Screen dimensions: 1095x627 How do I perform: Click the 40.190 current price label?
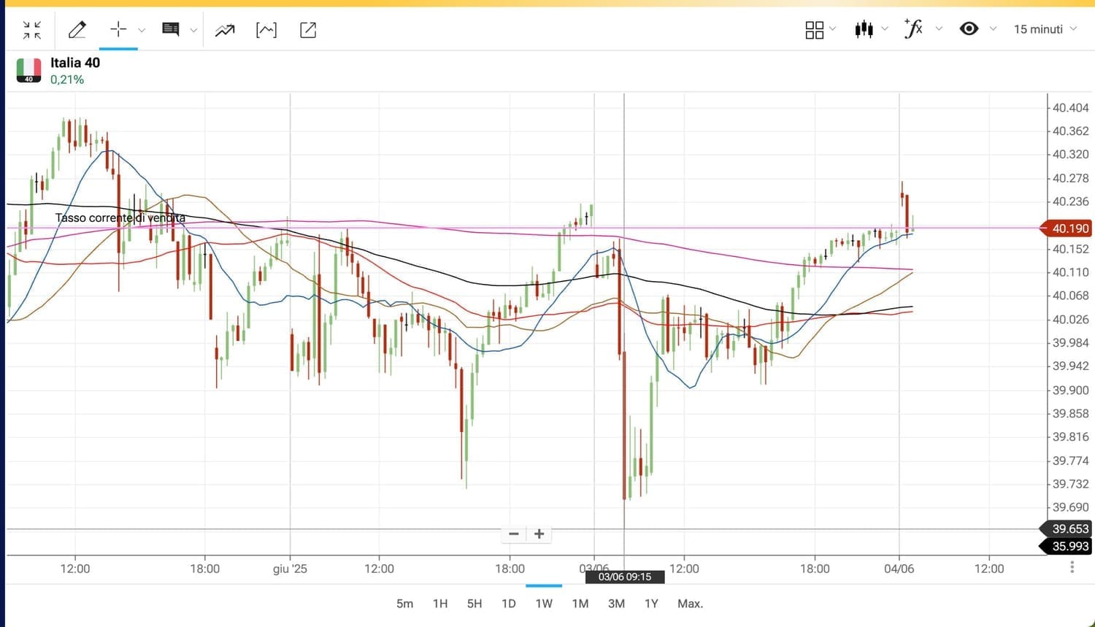click(x=1069, y=228)
